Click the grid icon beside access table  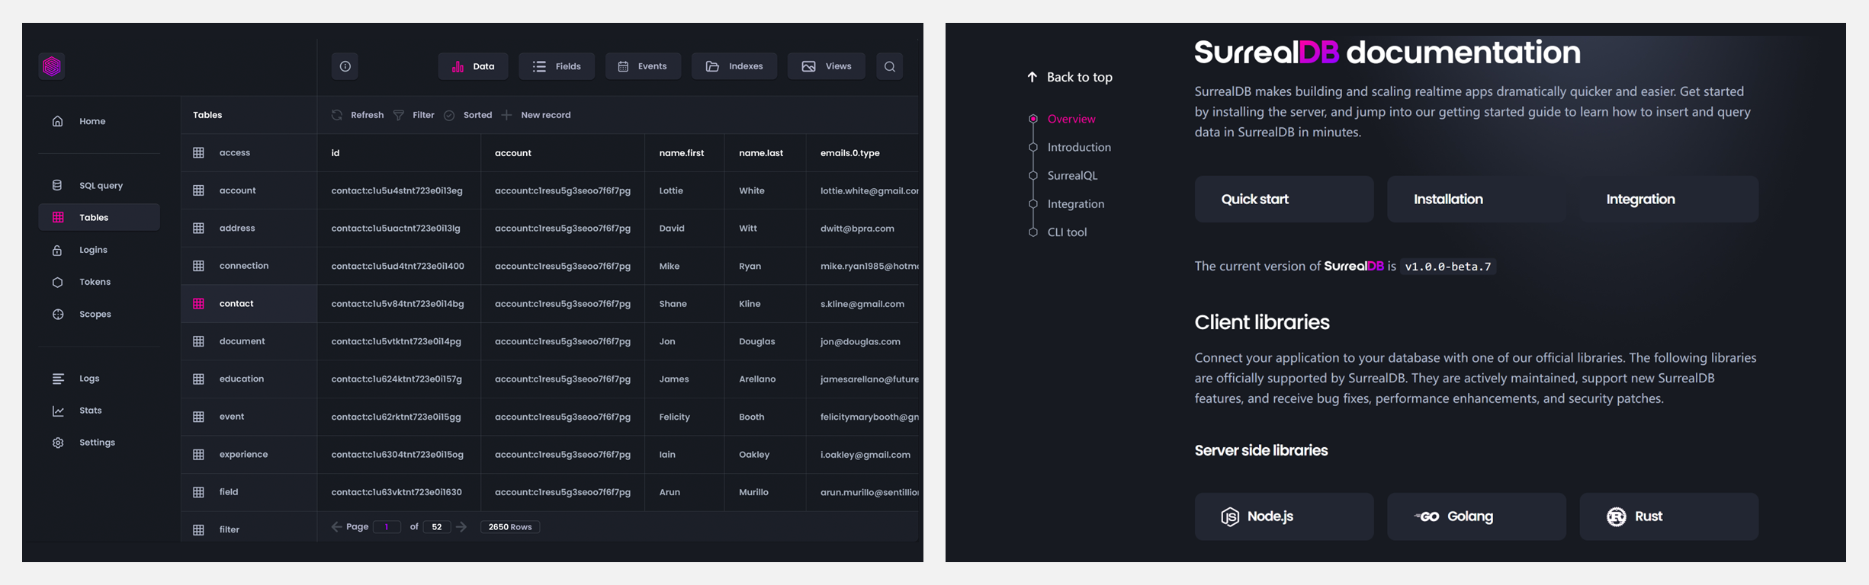[198, 152]
